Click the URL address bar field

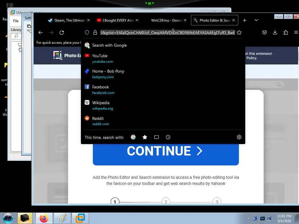tap(167, 33)
